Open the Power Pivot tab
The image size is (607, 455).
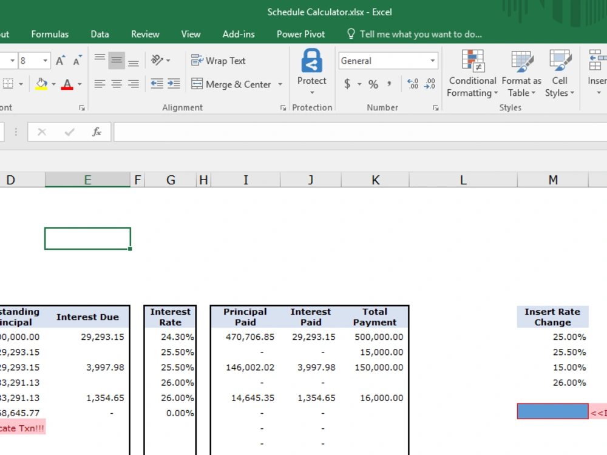pos(300,34)
